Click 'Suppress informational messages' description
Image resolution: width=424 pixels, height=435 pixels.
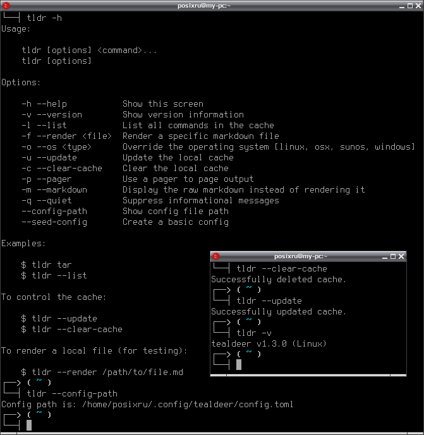click(201, 201)
